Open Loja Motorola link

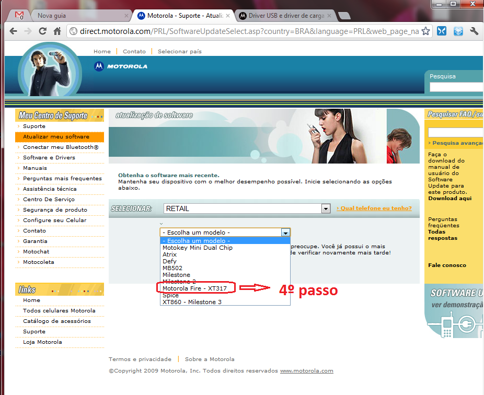pos(42,342)
